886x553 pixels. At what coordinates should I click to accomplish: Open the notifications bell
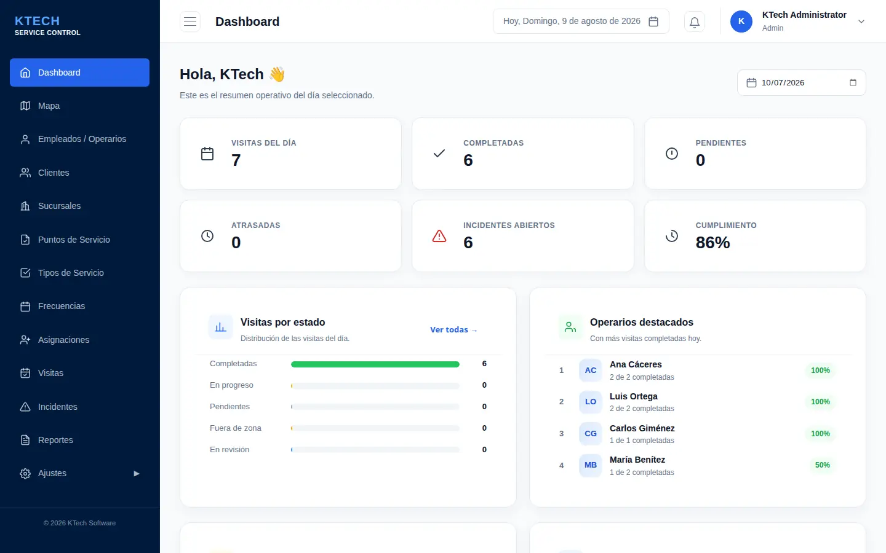pos(695,22)
